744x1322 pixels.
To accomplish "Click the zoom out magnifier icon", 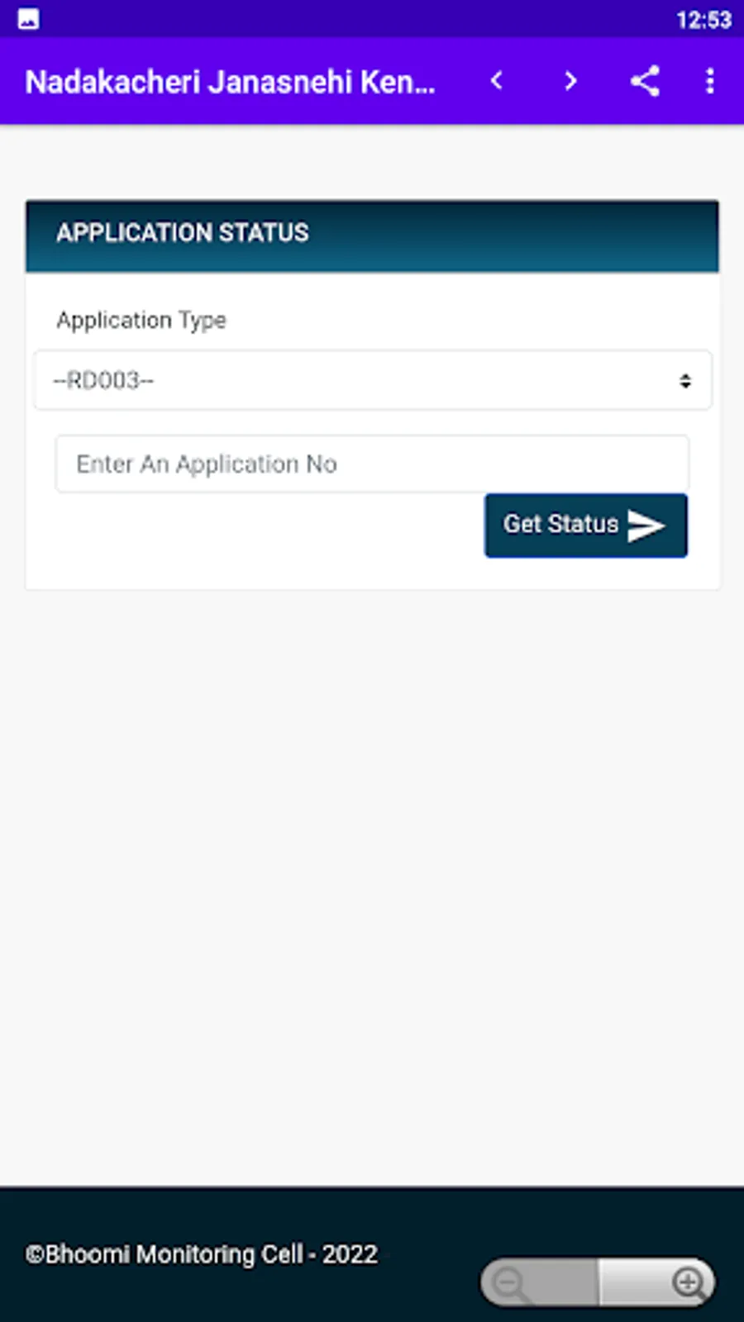I will click(x=509, y=1283).
